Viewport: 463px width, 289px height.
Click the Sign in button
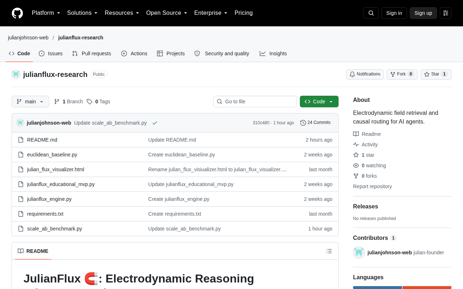pyautogui.click(x=394, y=13)
